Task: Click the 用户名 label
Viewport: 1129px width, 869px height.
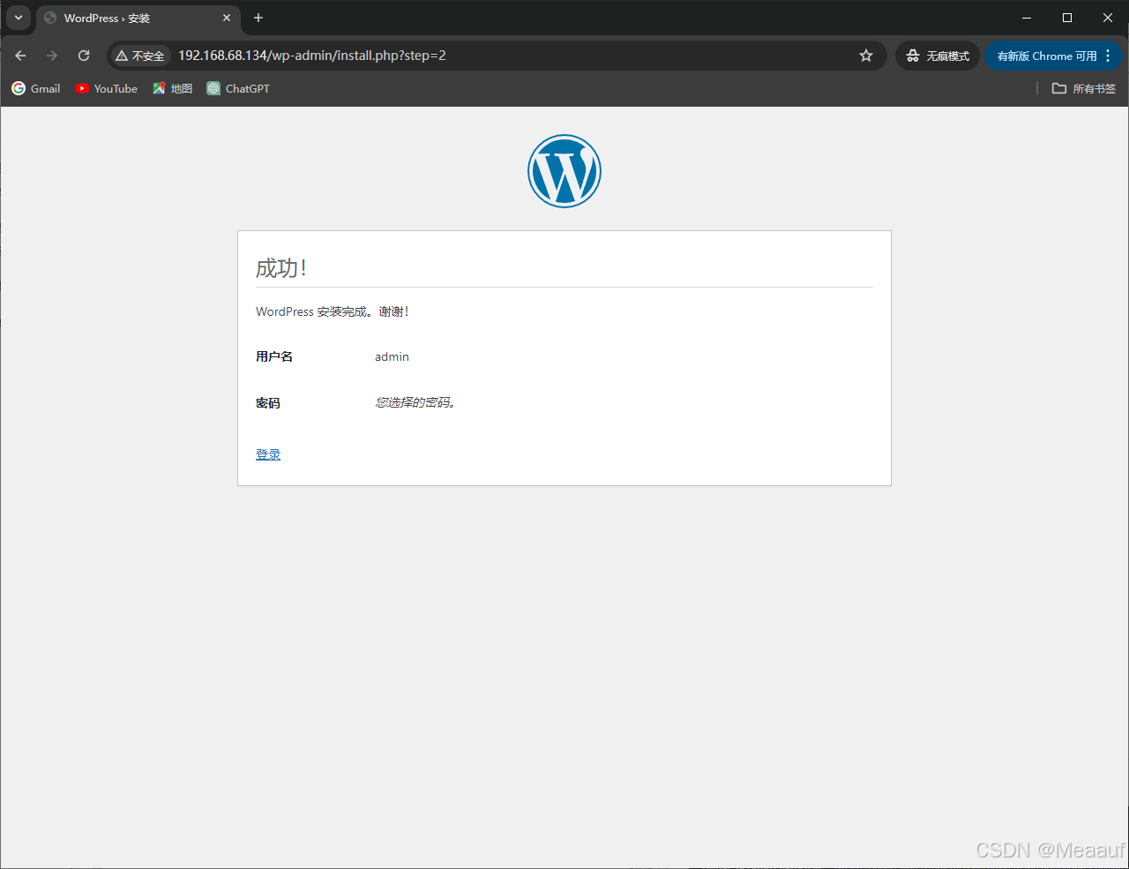Action: pos(274,356)
